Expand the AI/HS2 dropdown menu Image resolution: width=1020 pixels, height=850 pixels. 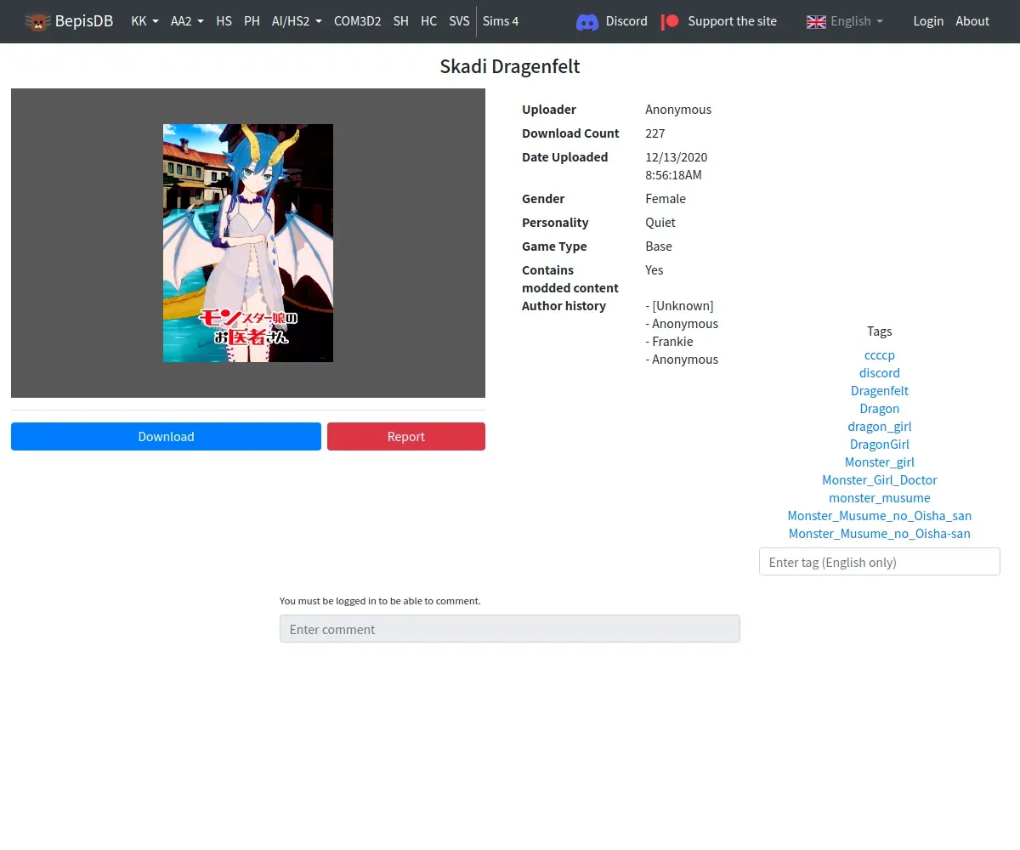(x=297, y=21)
